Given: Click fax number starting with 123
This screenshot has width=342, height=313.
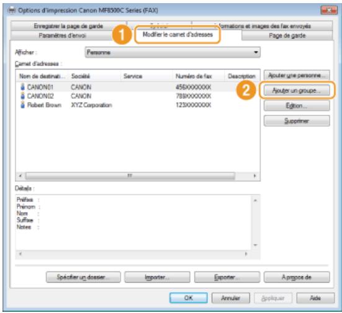Looking at the screenshot, I should coord(193,105).
